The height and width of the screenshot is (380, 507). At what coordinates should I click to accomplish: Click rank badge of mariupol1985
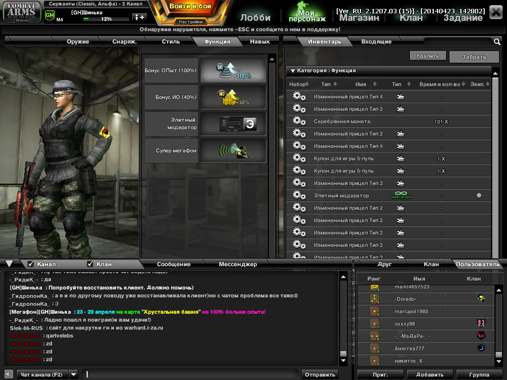click(x=375, y=311)
